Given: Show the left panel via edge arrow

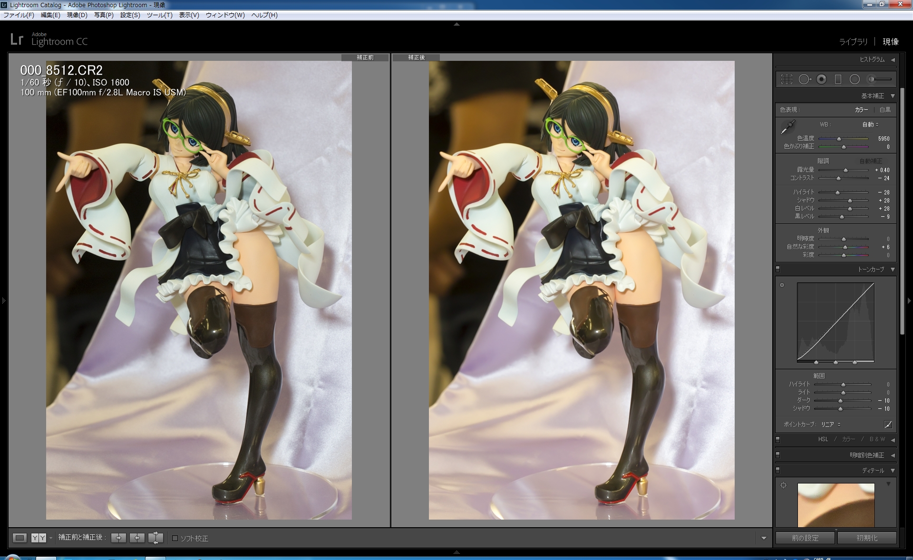Looking at the screenshot, I should [3, 300].
